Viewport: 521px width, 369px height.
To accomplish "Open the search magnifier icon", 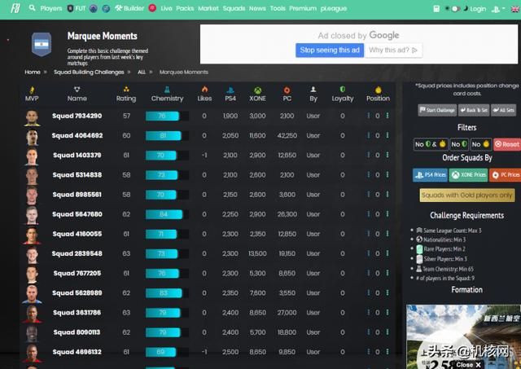I will 32,7.
